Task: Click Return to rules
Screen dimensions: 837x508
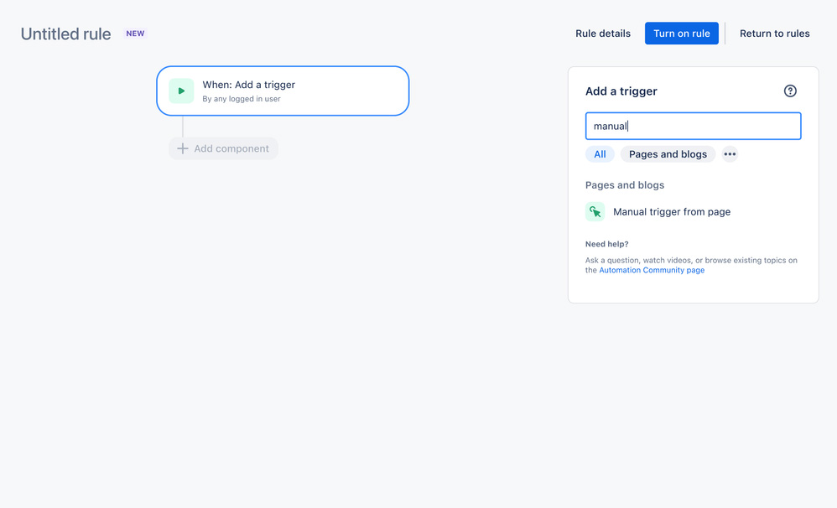Action: [775, 33]
